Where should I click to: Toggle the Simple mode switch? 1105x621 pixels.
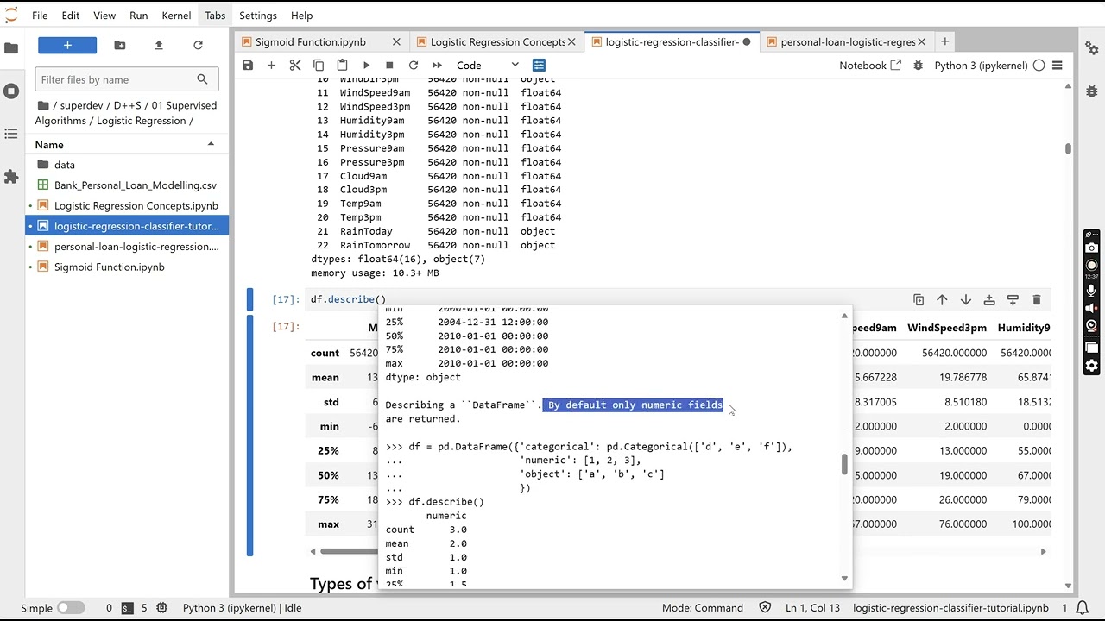70,608
